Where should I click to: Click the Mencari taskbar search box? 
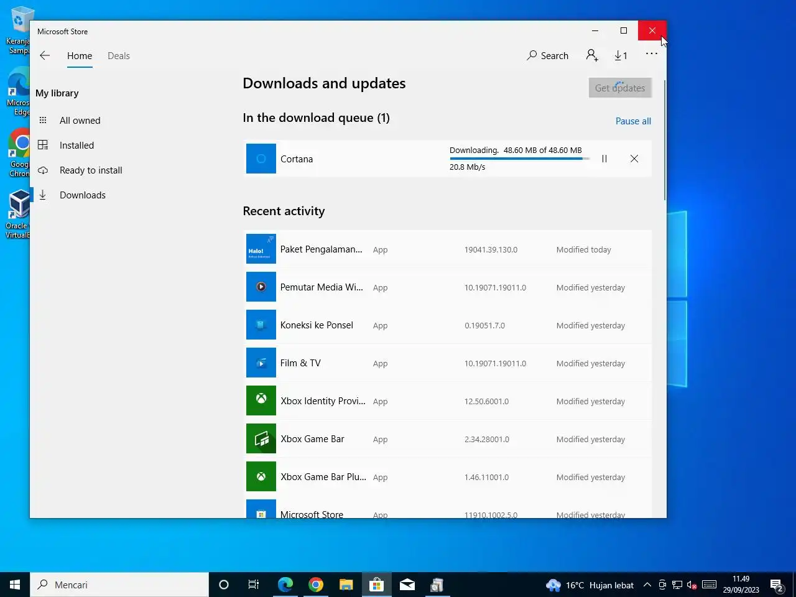tap(119, 585)
